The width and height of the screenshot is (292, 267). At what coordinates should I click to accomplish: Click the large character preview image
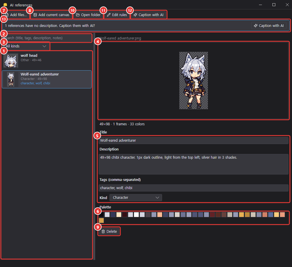(194, 81)
